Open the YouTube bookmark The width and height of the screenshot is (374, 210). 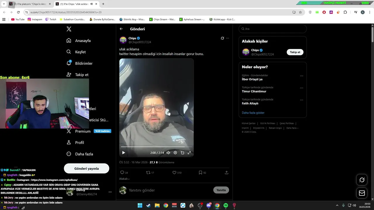(x=18, y=20)
